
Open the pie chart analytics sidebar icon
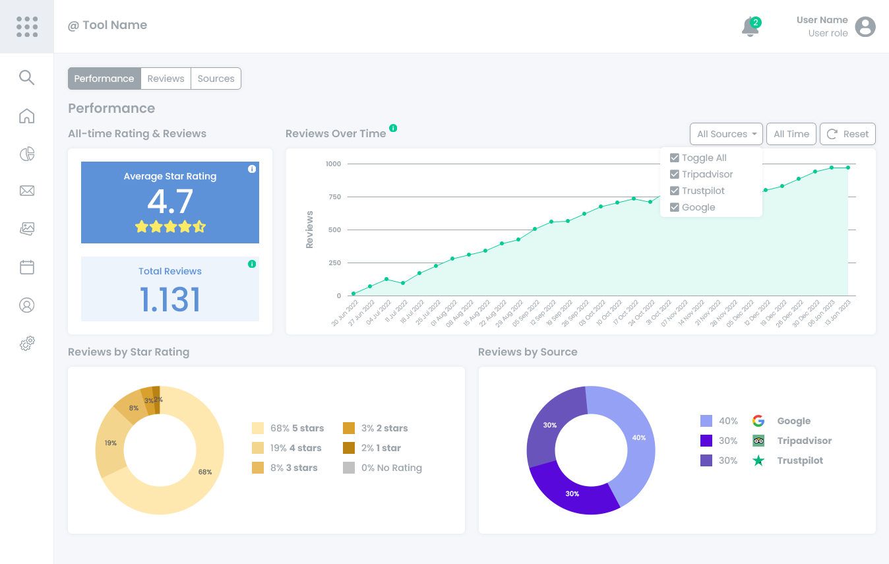26,154
